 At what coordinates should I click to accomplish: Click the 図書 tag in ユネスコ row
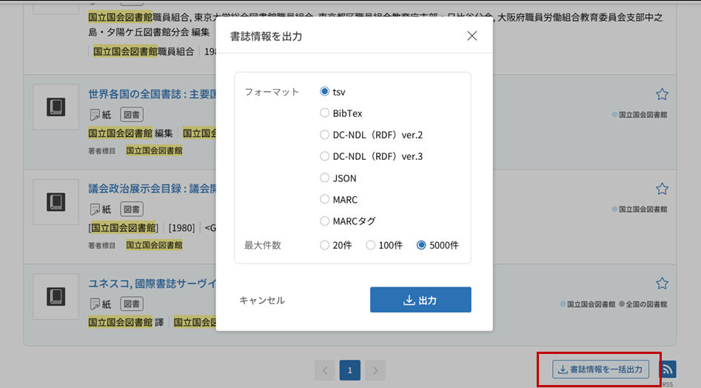coord(132,304)
